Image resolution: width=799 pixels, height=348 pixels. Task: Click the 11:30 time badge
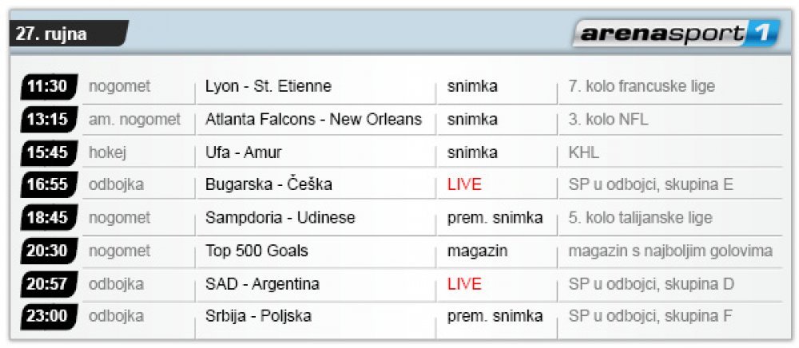pyautogui.click(x=50, y=86)
